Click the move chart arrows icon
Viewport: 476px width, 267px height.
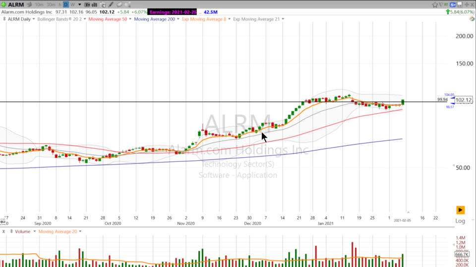pyautogui.click(x=467, y=4)
